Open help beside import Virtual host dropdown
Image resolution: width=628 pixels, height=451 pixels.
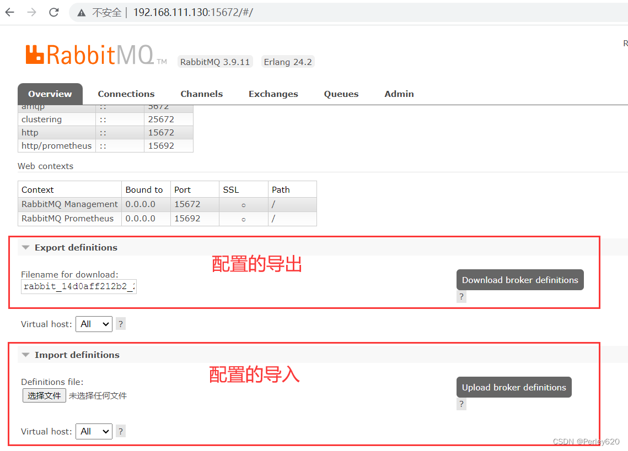coord(121,431)
